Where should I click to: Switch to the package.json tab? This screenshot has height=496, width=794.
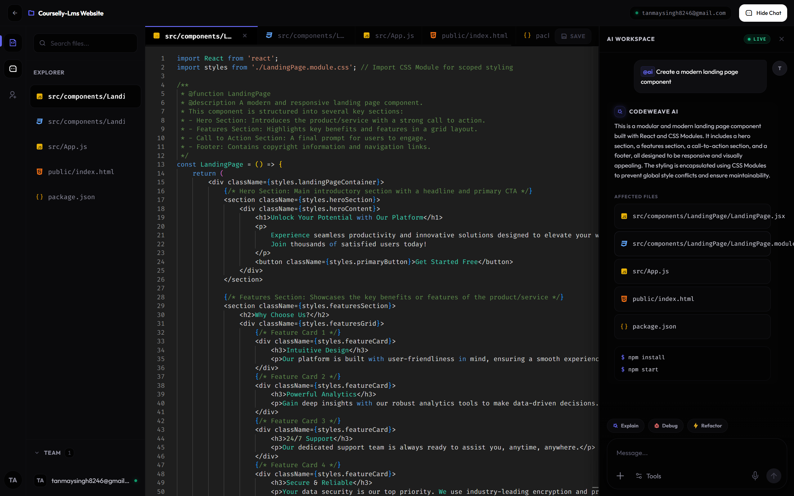pos(536,36)
